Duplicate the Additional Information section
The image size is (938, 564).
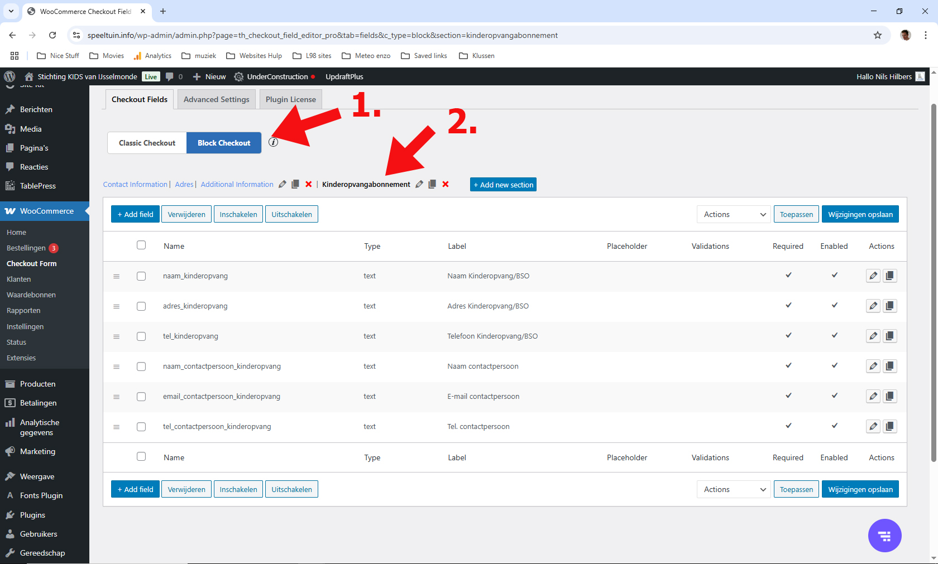point(295,185)
